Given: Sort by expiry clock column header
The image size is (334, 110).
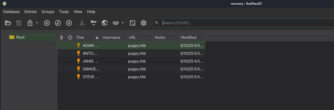Looking at the screenshot, I should (70, 38).
